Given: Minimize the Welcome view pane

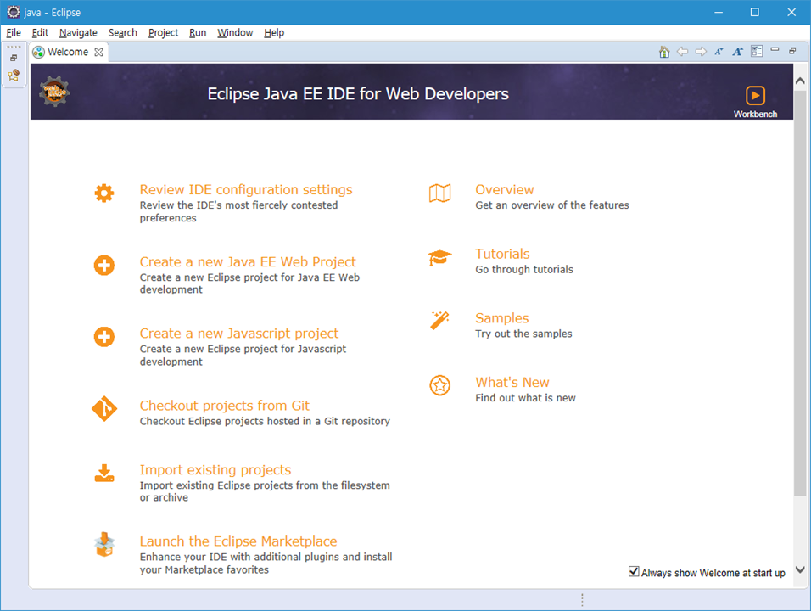Looking at the screenshot, I should point(775,50).
